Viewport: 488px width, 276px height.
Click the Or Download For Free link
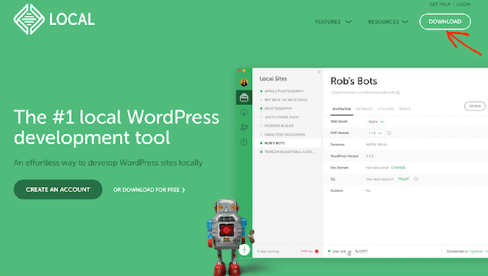(x=149, y=190)
